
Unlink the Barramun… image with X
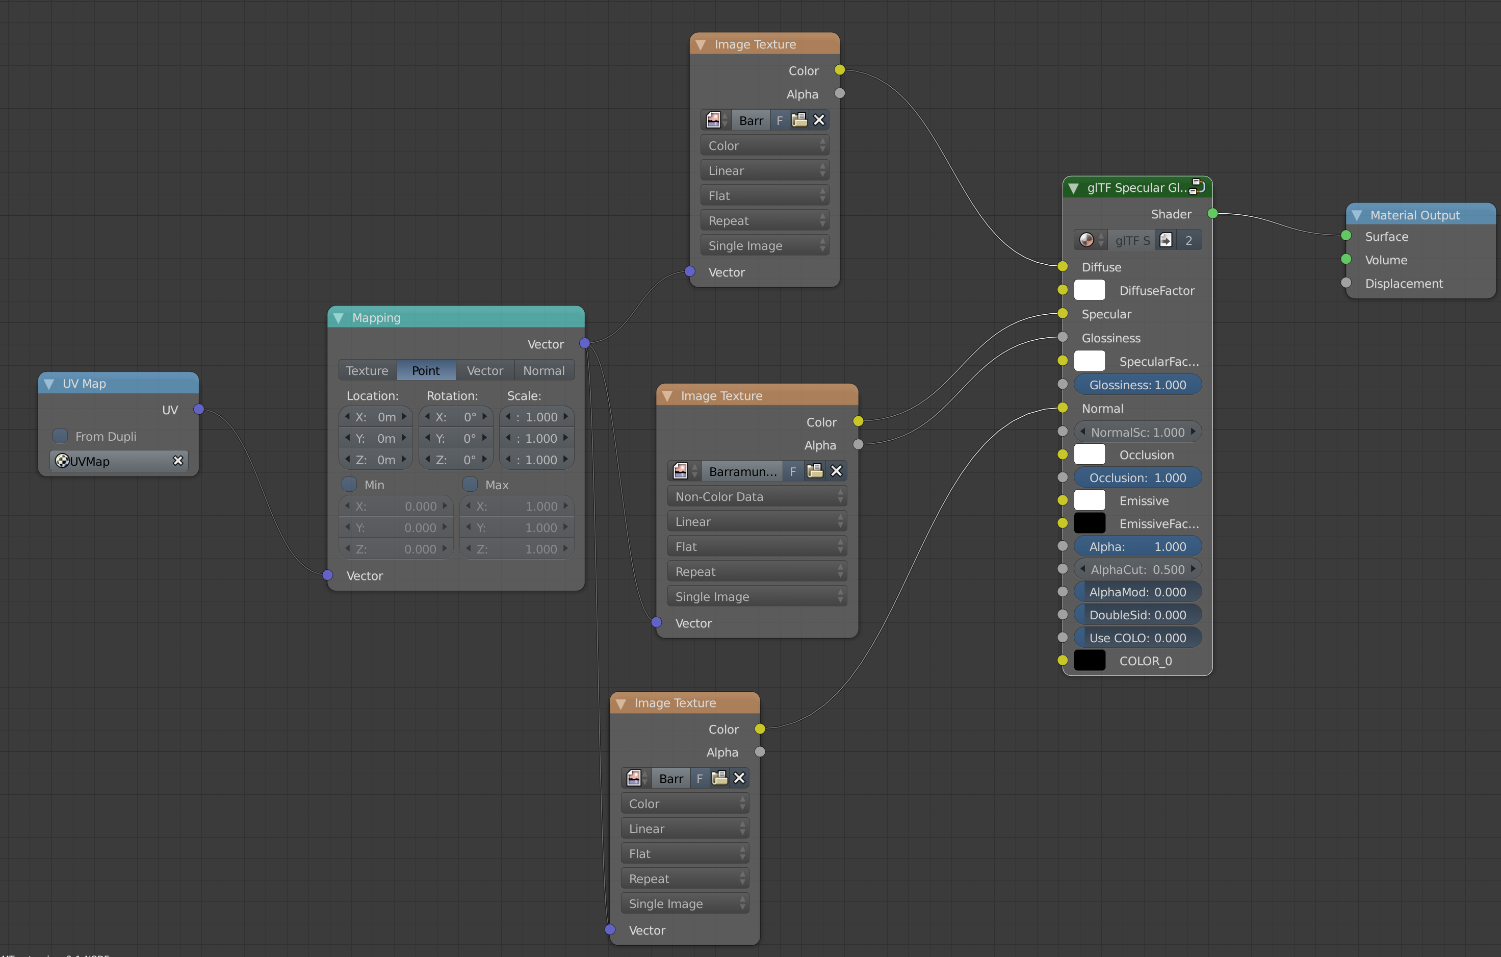click(837, 471)
